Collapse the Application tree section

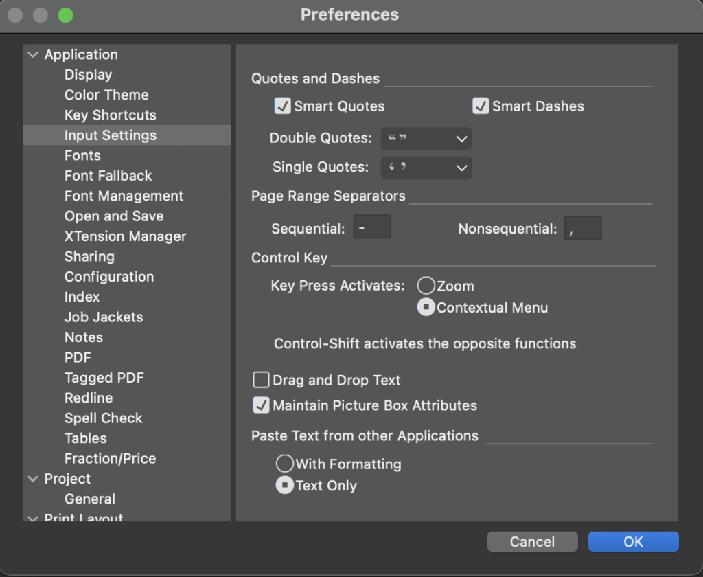click(x=33, y=55)
